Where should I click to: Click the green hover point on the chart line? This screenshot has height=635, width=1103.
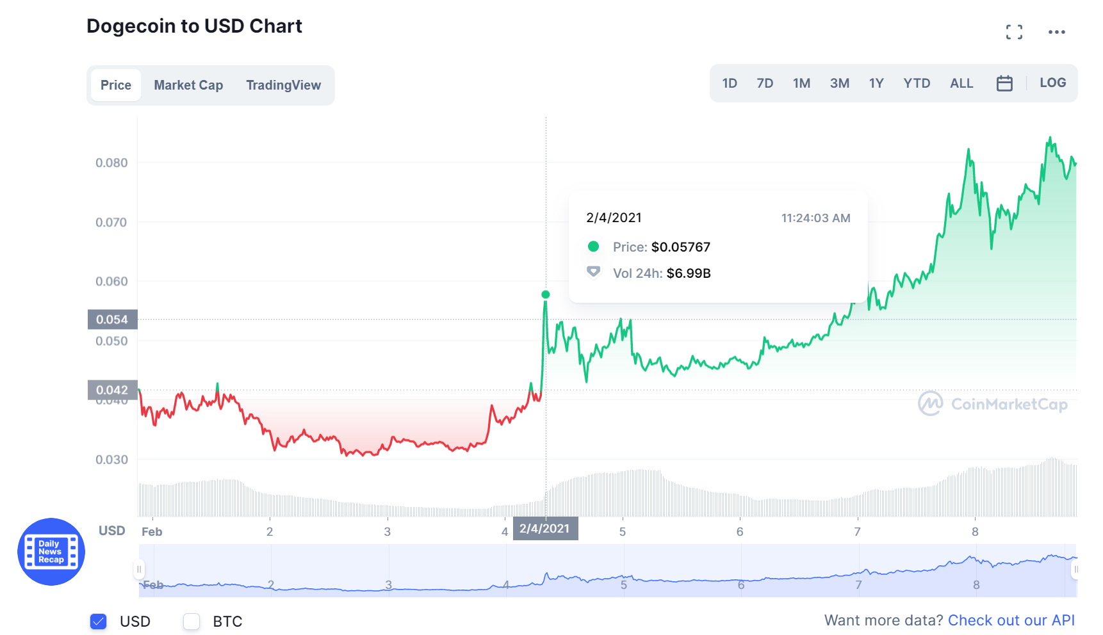[x=546, y=294]
